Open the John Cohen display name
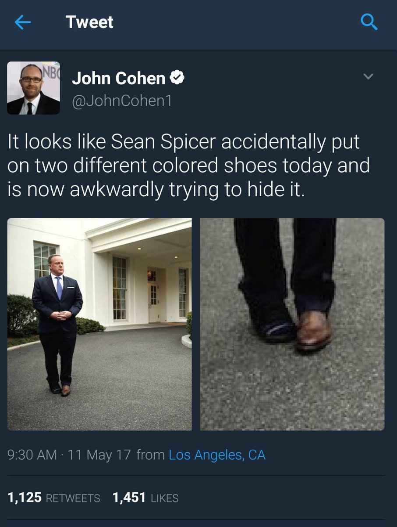 [118, 79]
